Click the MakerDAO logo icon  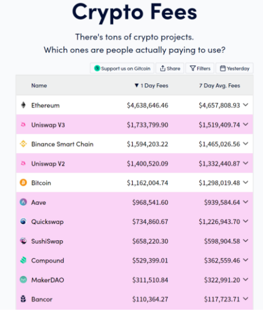pyautogui.click(x=24, y=280)
